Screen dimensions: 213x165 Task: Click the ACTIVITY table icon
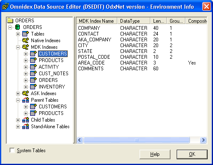coord(33,67)
